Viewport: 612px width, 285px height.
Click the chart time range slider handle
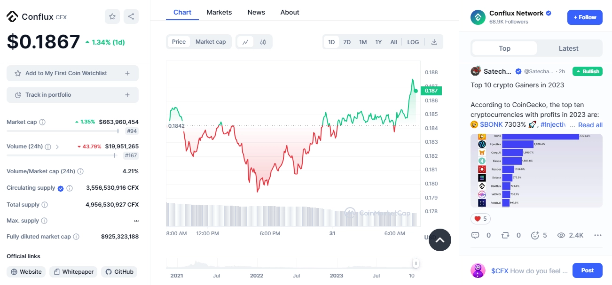pyautogui.click(x=416, y=263)
